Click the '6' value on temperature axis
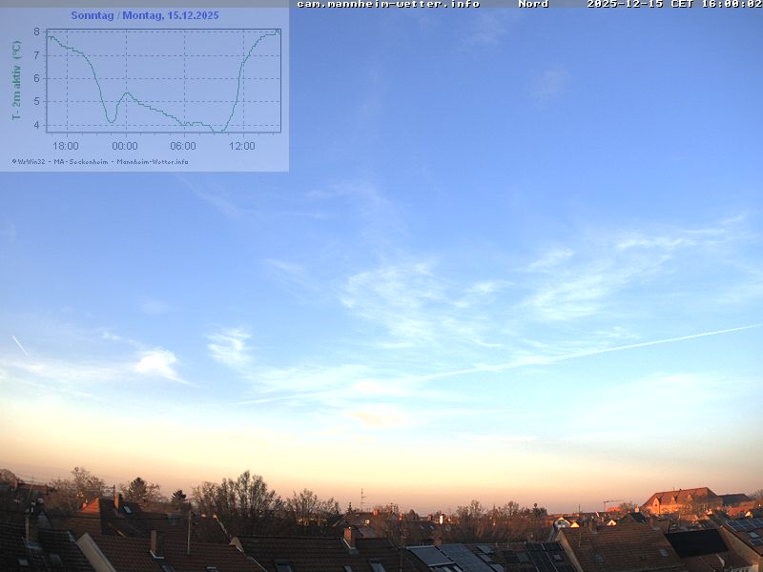 (36, 78)
